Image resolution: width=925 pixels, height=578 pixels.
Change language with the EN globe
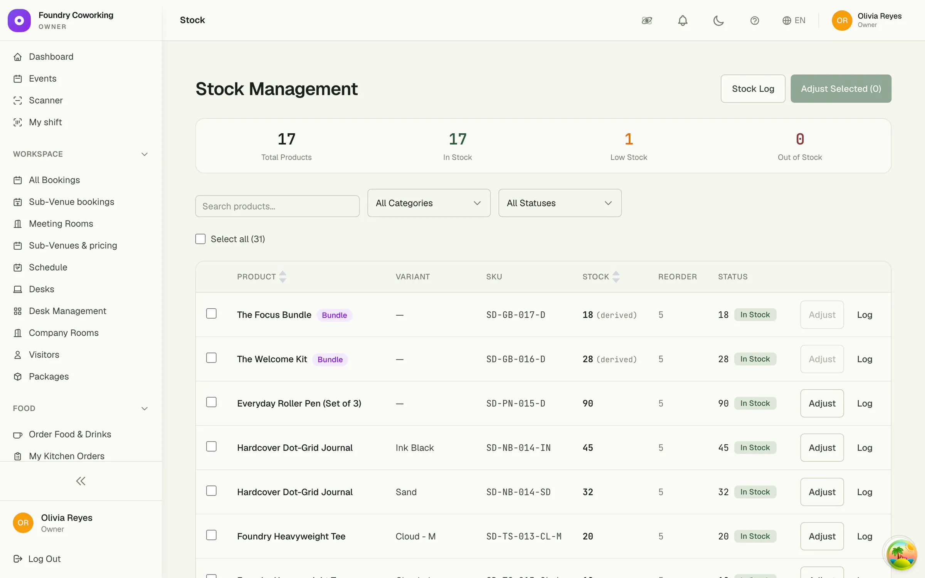click(794, 20)
